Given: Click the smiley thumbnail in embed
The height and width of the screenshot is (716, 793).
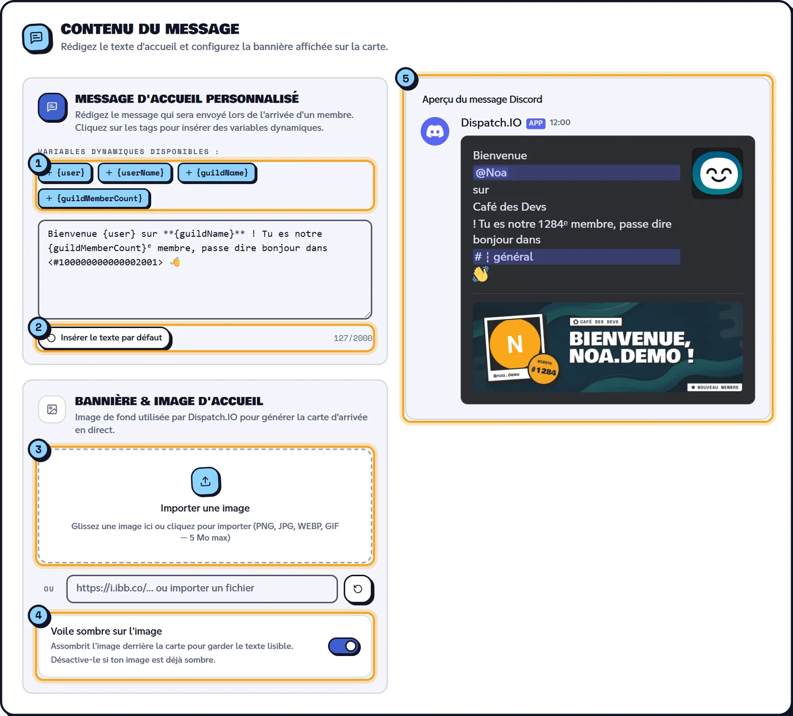Looking at the screenshot, I should pos(717,173).
